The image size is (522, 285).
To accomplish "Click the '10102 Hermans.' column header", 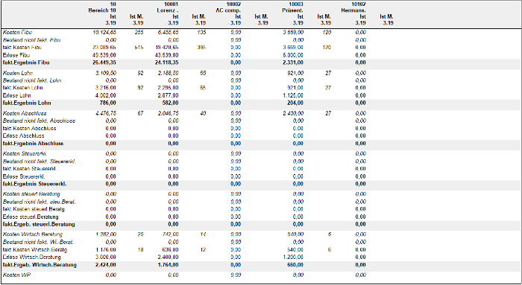I will click(353, 7).
